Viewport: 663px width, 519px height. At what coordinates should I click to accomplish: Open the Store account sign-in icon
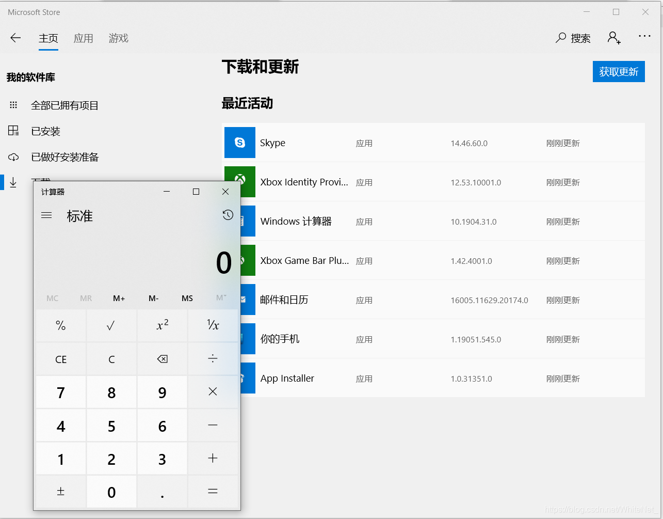click(x=614, y=38)
